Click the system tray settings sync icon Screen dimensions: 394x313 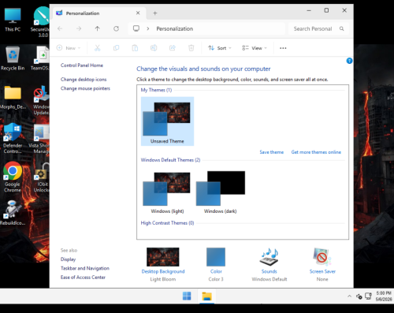[359, 296]
